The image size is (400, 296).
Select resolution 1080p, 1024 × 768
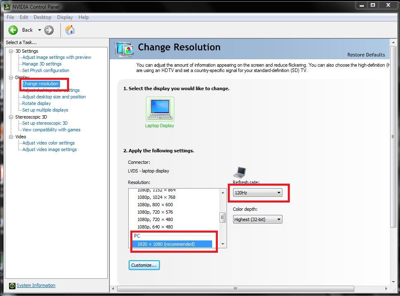coord(156,197)
